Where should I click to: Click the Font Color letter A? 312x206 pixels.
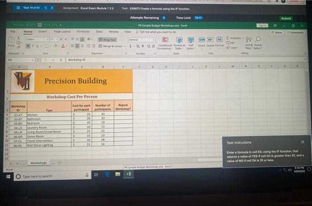click(x=63, y=46)
